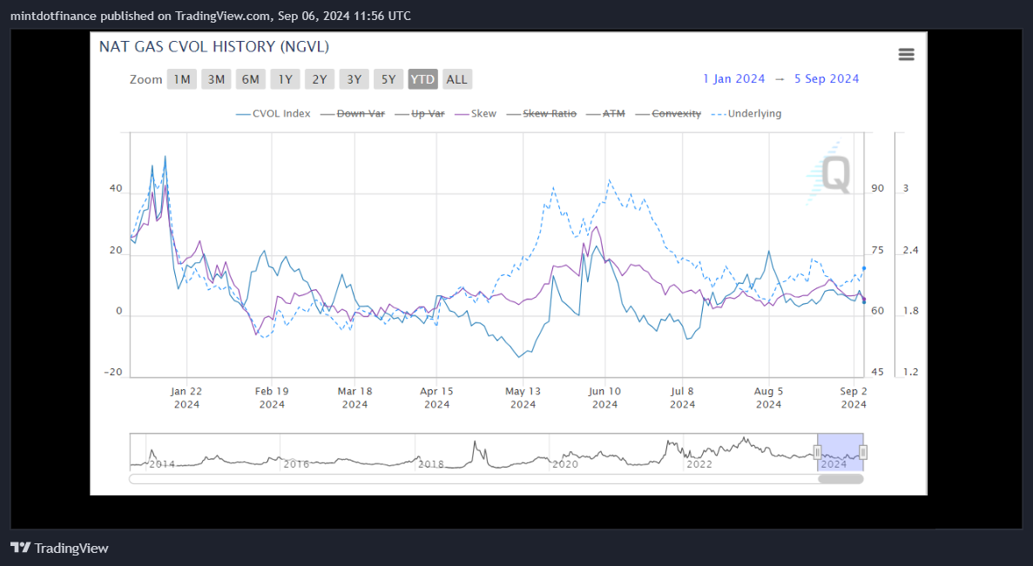Click the 2.4 far-right axis value
The image size is (1033, 566).
910,250
